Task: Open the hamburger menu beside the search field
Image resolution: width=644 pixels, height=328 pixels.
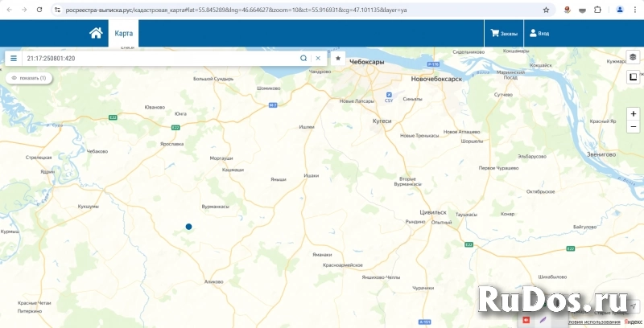Action: (14, 59)
